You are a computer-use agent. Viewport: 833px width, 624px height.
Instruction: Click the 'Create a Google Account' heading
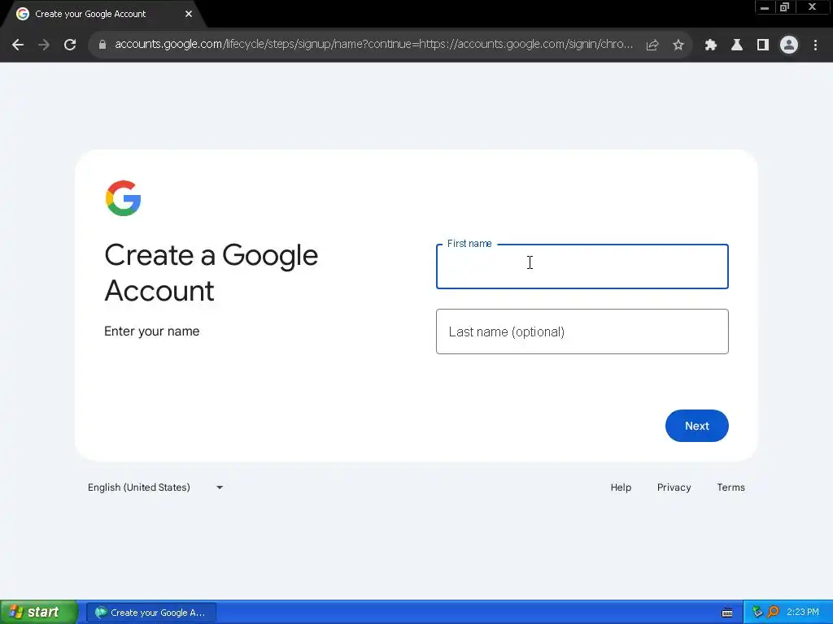pyautogui.click(x=211, y=273)
